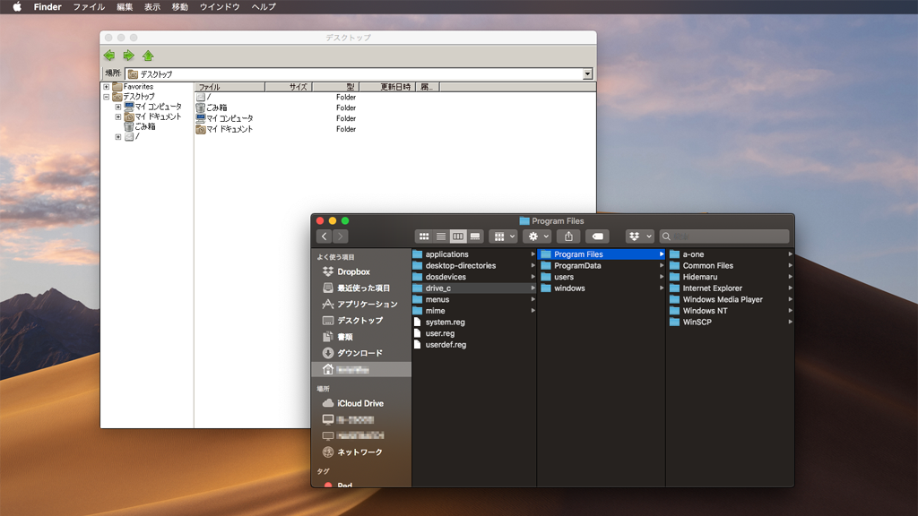Select the WinSCP folder
This screenshot has width=918, height=516.
730,322
